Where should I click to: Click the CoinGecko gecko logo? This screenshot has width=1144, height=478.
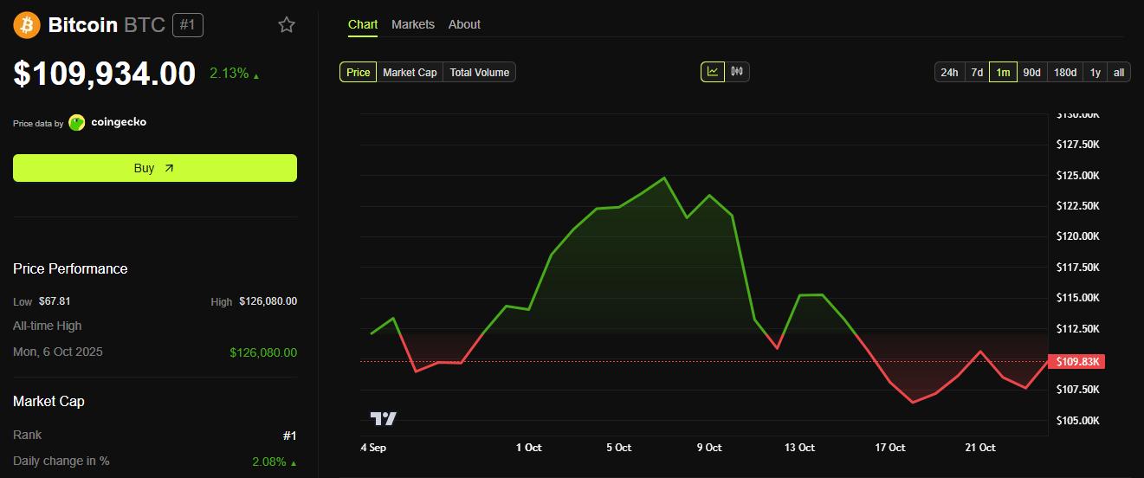tap(77, 122)
